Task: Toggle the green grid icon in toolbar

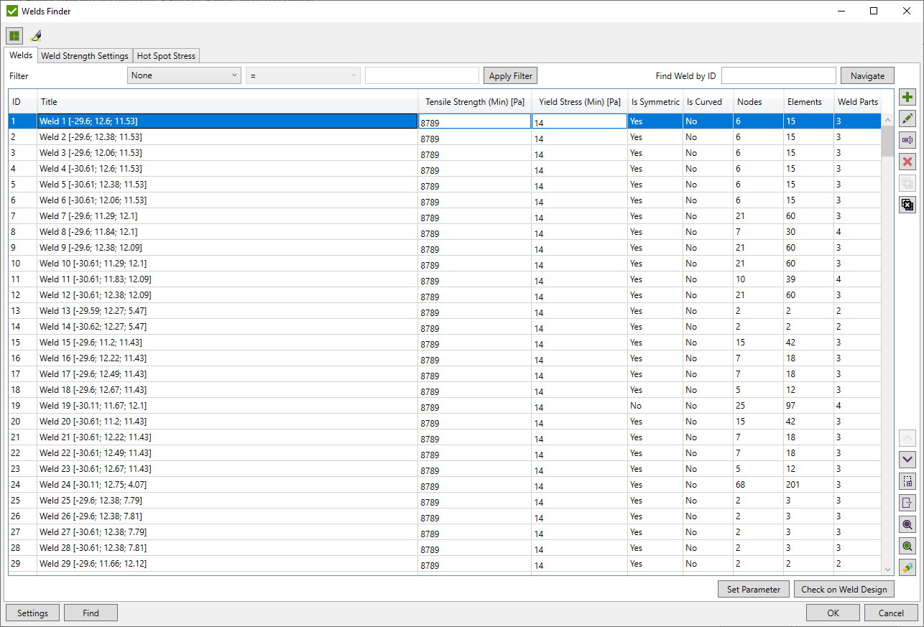Action: coord(14,35)
